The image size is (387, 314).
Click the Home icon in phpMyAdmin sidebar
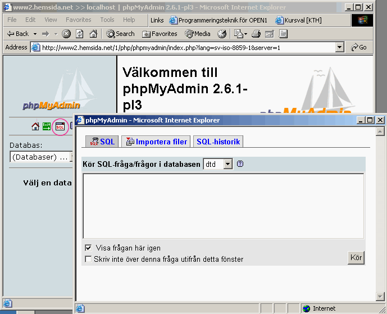[x=35, y=126]
